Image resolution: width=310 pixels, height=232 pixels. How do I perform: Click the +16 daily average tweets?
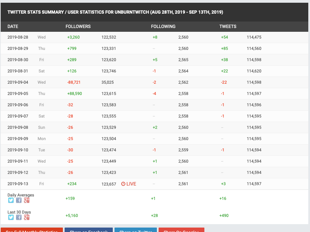223,199
